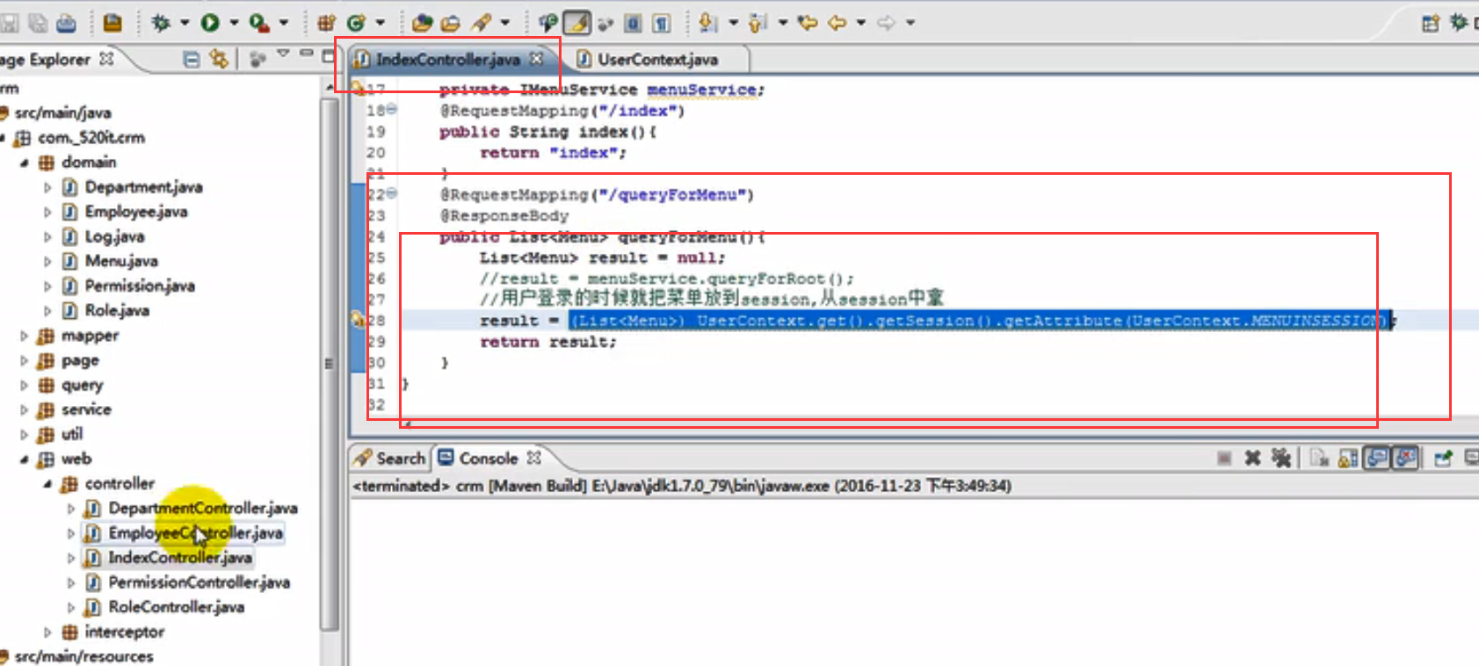This screenshot has height=666, width=1479.
Task: Click 'return result;' code line
Action: 548,342
